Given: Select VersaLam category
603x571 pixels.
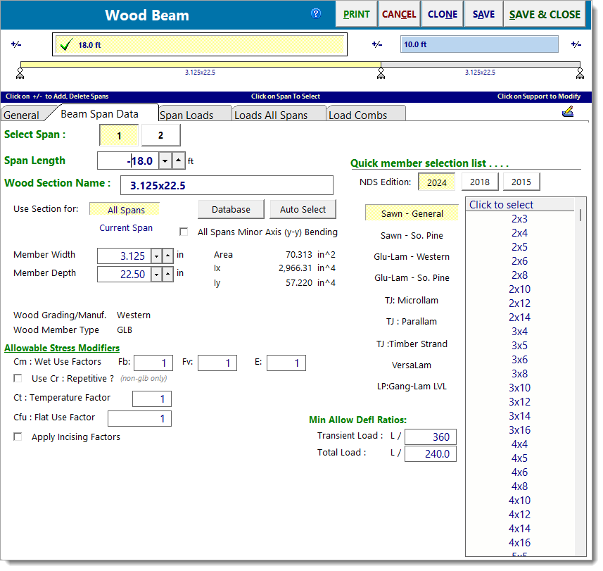Looking at the screenshot, I should pyautogui.click(x=412, y=365).
